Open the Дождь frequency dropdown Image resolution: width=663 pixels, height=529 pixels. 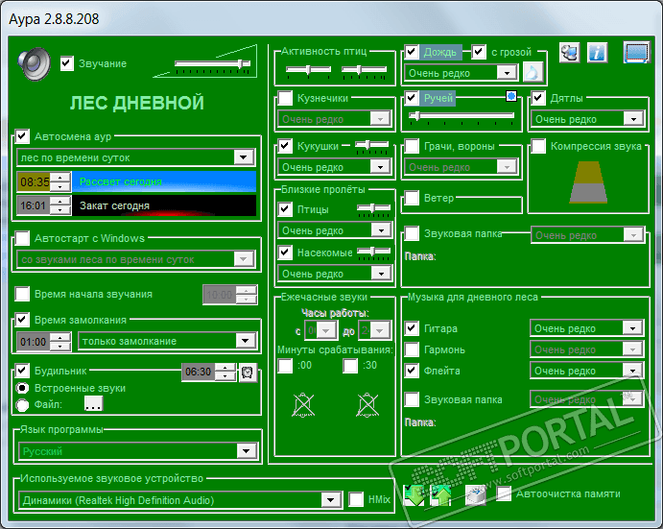461,73
